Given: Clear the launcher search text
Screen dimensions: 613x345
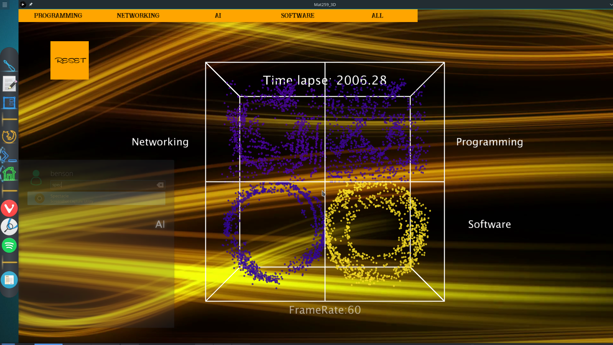Looking at the screenshot, I should point(160,185).
